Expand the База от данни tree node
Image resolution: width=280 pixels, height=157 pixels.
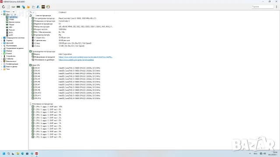pyautogui.click(x=2, y=67)
